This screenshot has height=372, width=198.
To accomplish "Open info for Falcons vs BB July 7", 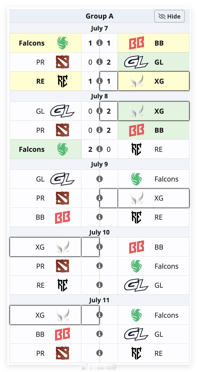I will coord(100,43).
